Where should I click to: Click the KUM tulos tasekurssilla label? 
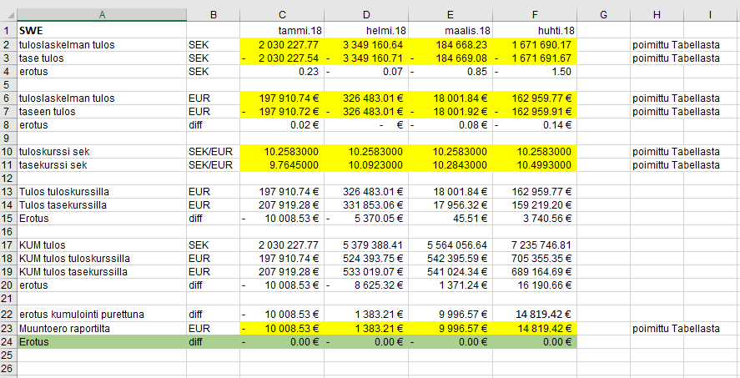[x=101, y=272]
